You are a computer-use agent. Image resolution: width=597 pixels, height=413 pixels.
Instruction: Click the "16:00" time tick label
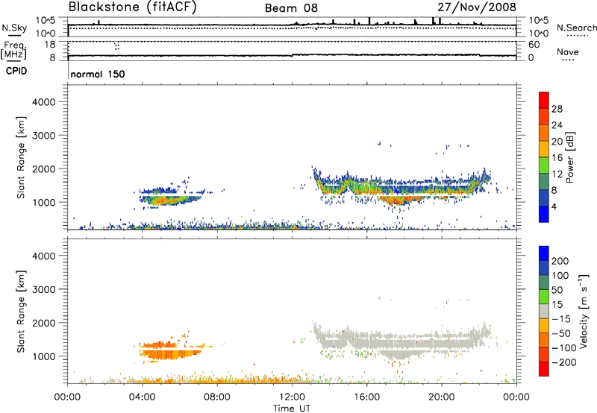tap(366, 397)
